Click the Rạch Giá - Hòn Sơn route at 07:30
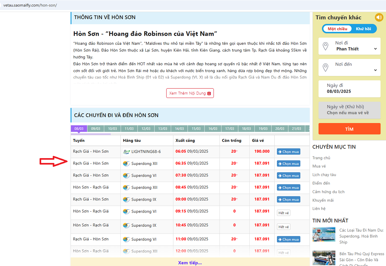 point(91,175)
